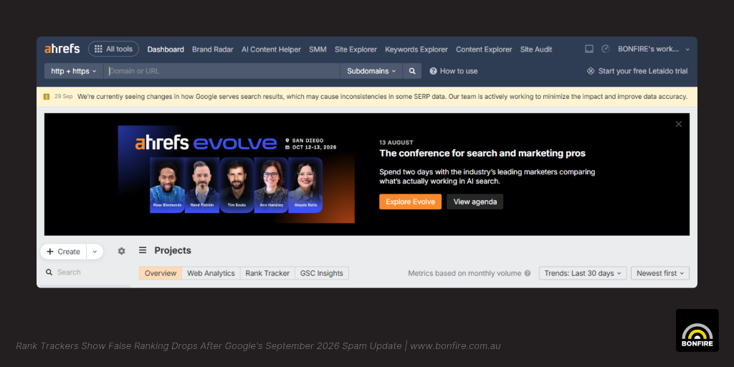Open Brand Radar
Screen dimensions: 734x367
(x=212, y=49)
